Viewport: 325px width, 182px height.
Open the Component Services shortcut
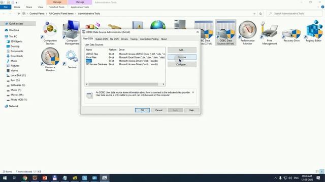click(50, 32)
